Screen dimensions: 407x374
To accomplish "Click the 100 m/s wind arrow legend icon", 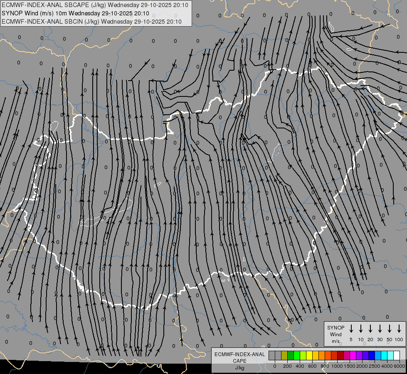I will tap(399, 329).
